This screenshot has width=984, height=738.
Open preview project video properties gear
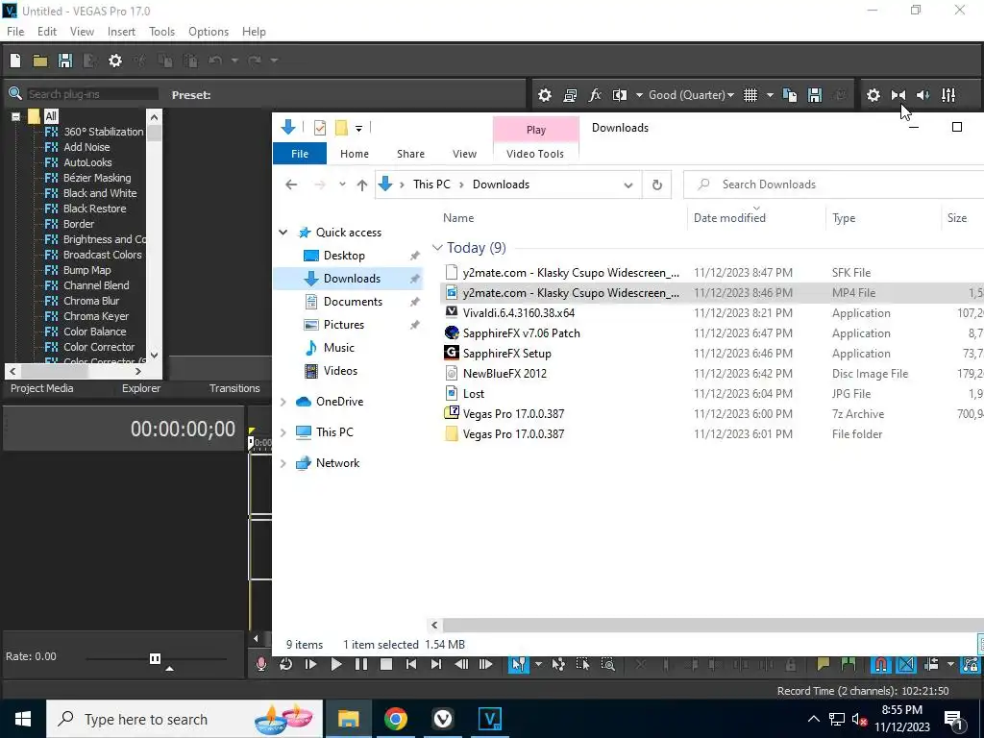coord(545,95)
